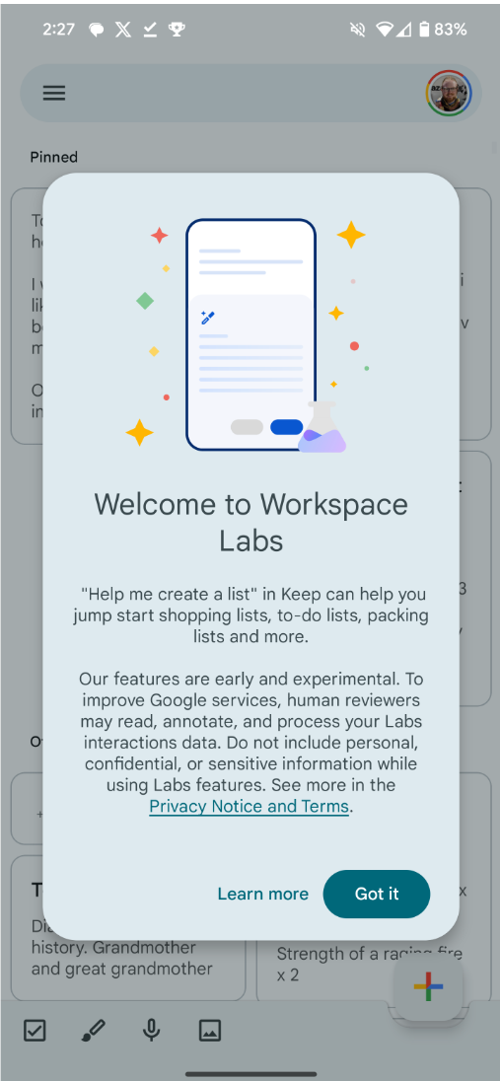Click the Got it button
The width and height of the screenshot is (500, 1081).
click(377, 895)
